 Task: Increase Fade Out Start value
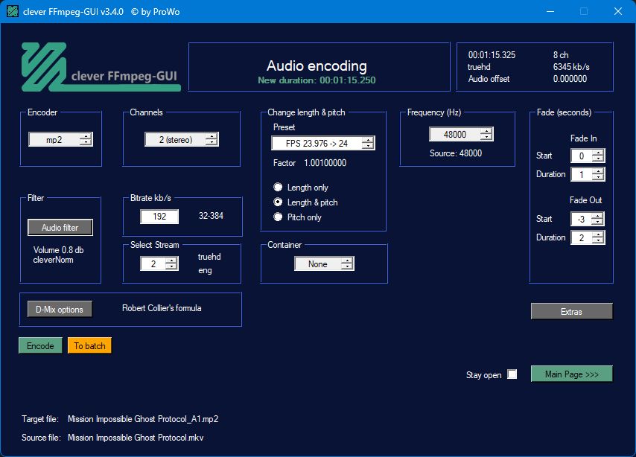tap(597, 216)
